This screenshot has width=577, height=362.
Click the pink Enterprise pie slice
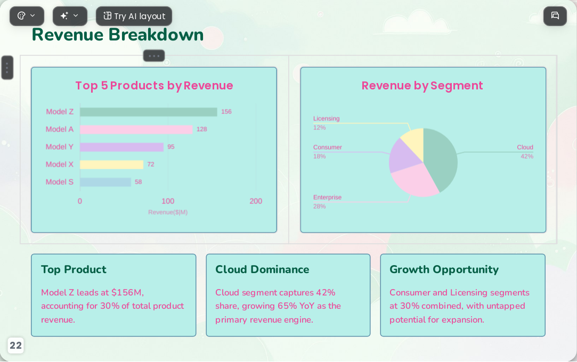[x=416, y=180]
